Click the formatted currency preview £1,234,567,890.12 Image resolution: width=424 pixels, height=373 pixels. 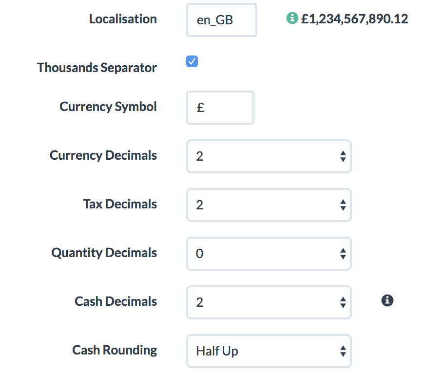point(352,19)
